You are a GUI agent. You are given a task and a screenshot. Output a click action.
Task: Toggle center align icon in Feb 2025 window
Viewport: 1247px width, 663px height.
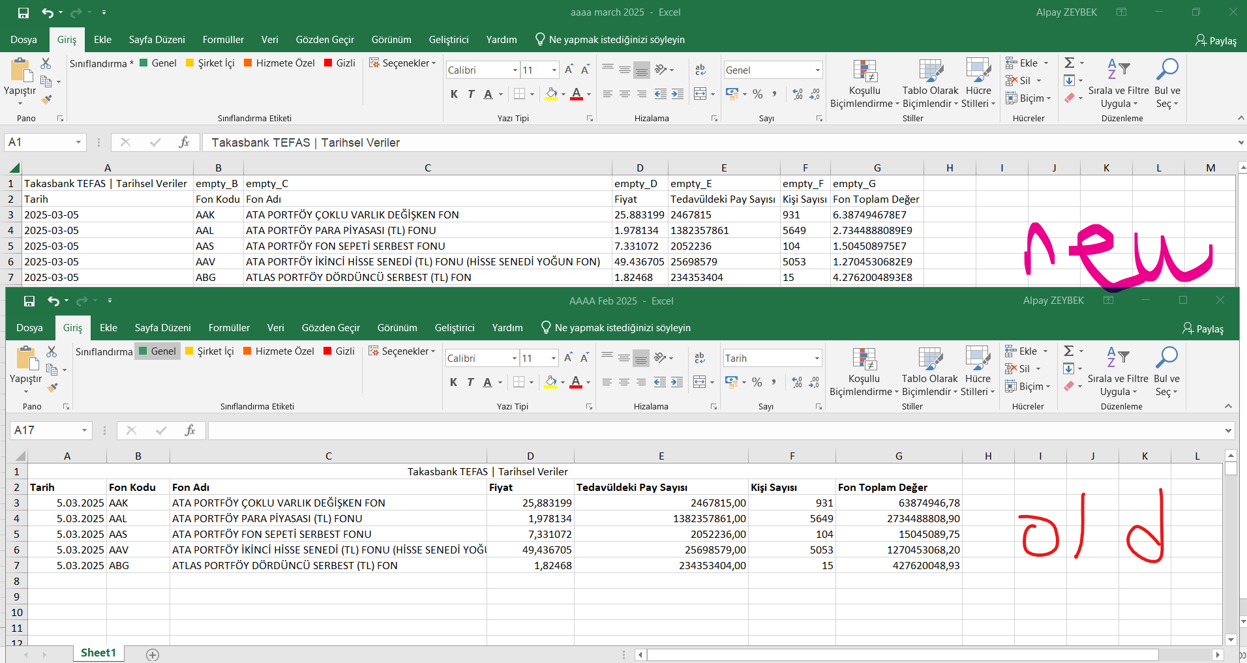[x=624, y=383]
